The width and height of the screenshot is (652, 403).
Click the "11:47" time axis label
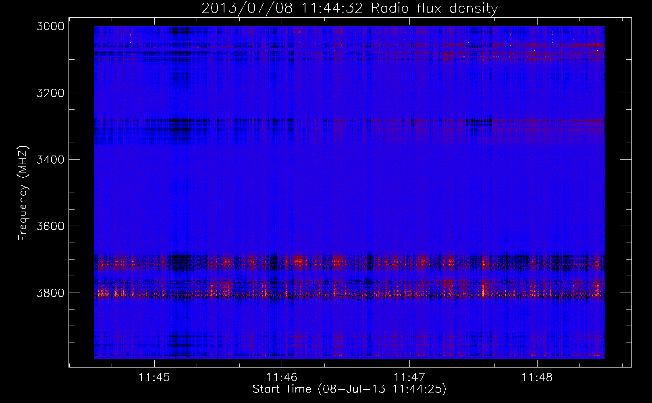[x=409, y=377]
